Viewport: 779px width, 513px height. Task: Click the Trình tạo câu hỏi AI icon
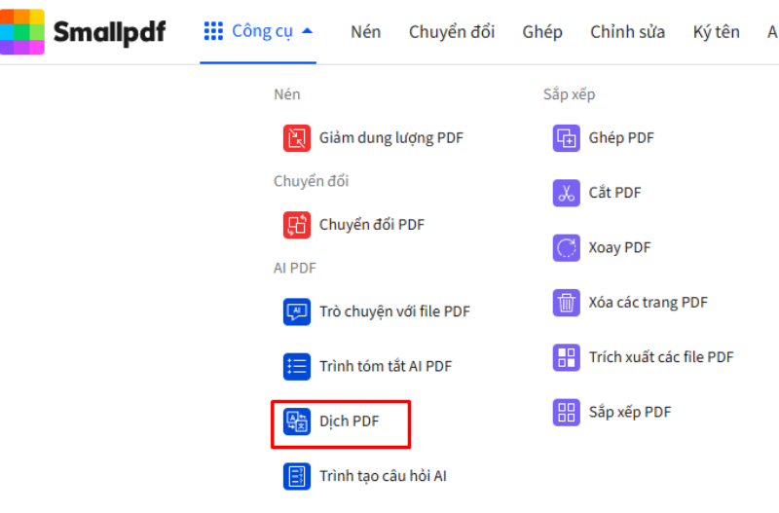[x=297, y=476]
